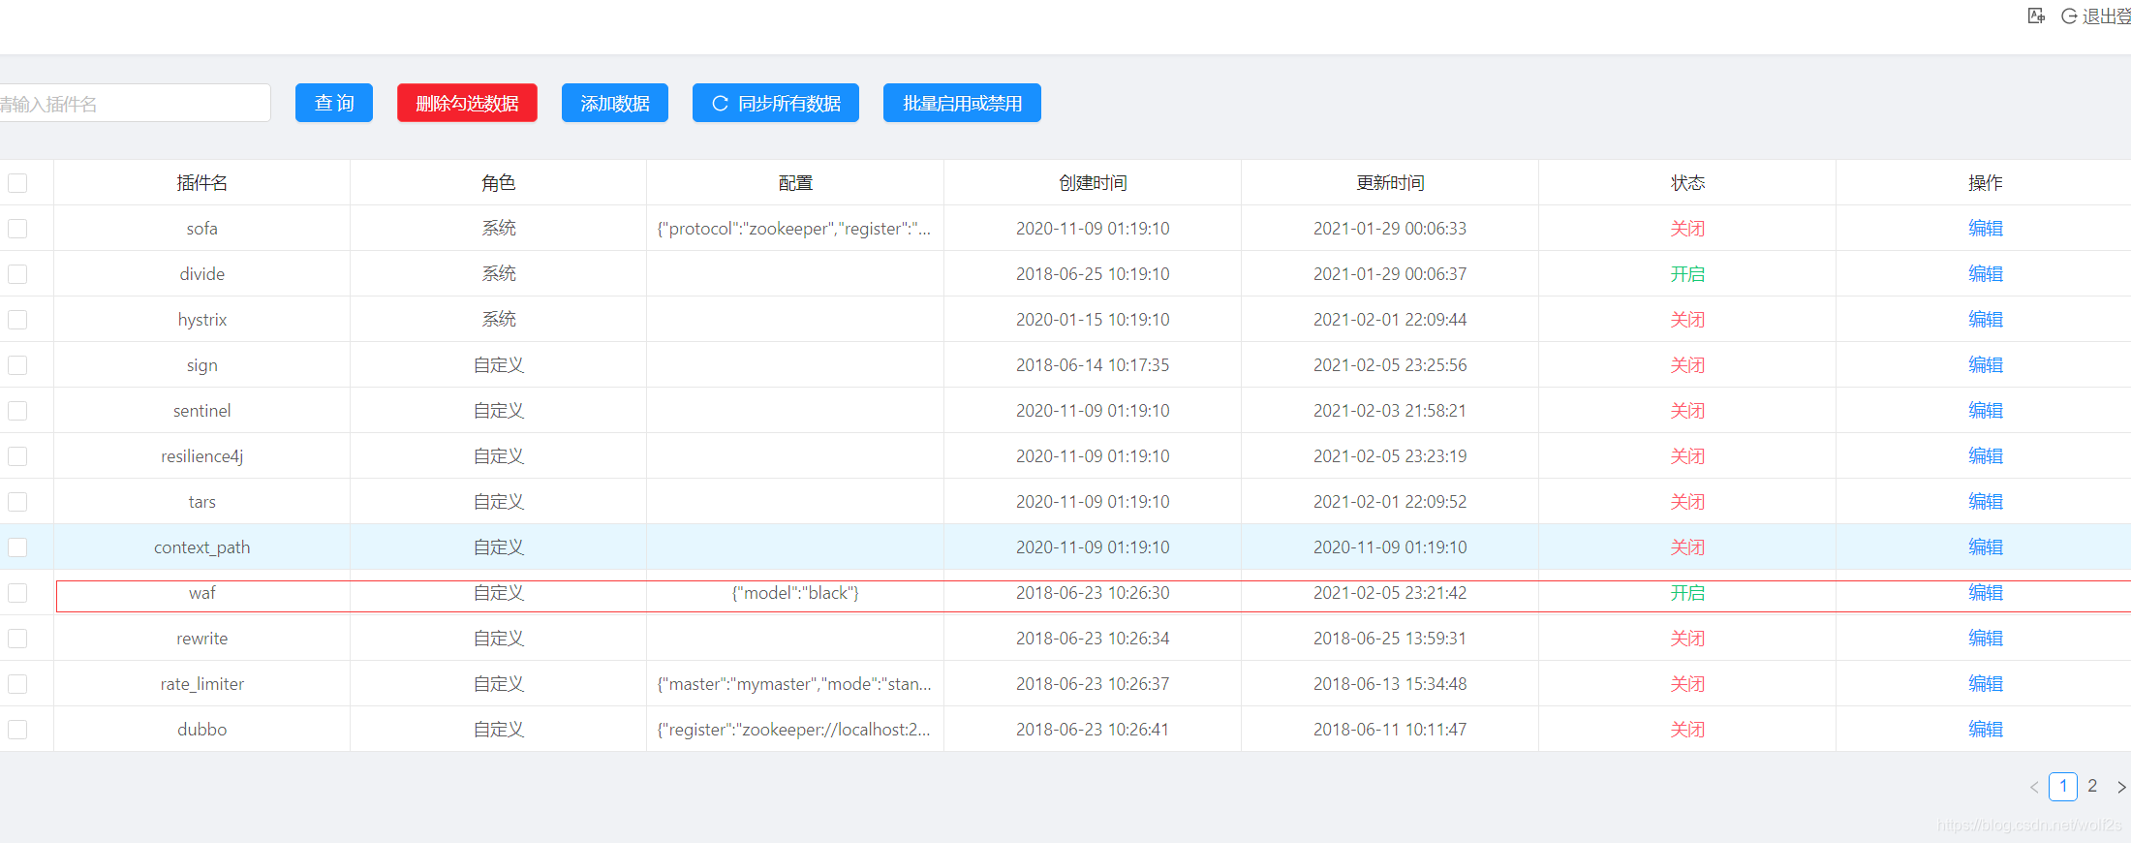This screenshot has height=843, width=2131.
Task: Edit the sign plugin
Action: [1985, 365]
